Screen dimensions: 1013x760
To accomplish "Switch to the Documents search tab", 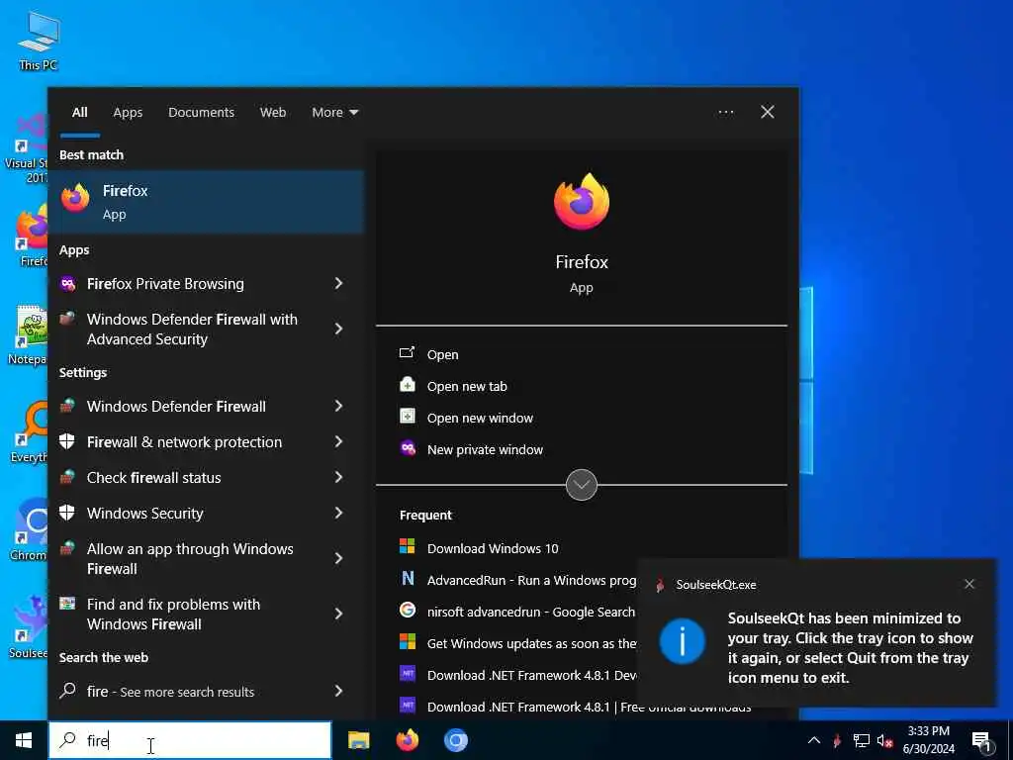I will 202,113.
